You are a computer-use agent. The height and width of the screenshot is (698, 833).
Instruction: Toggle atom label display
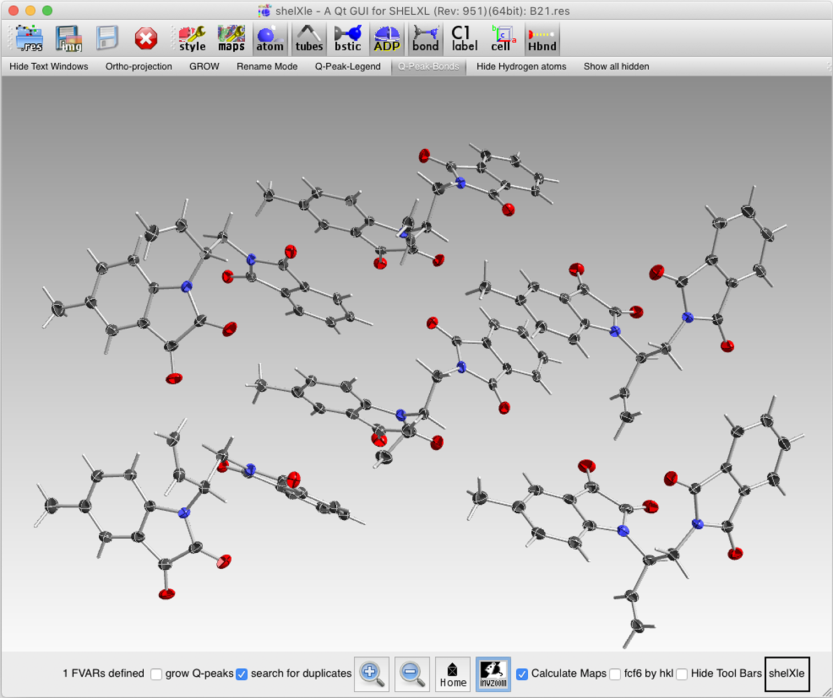point(464,38)
